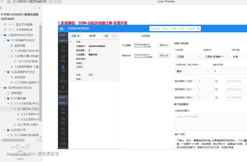Collapse the 处理员 sidebar section
The image size is (247, 162).
click(63, 103)
